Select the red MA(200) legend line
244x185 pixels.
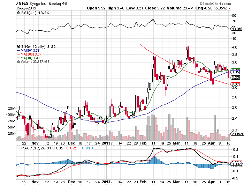[18, 54]
